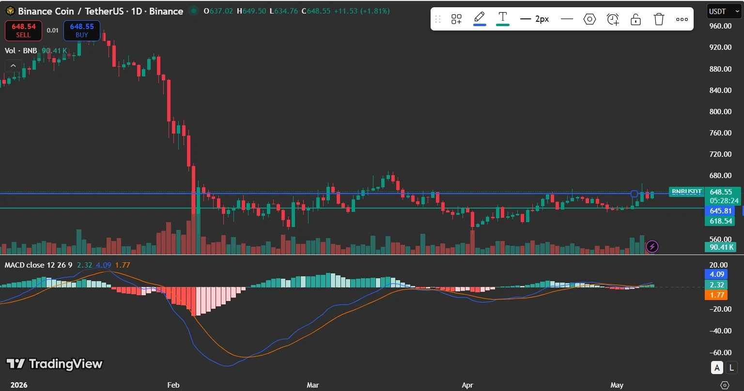Image resolution: width=744 pixels, height=391 pixels.
Task: Collapse the indicator legend chevron
Action: coord(13,65)
